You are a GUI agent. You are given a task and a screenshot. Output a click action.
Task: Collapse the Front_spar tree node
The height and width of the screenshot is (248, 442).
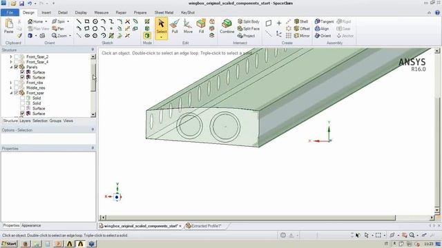point(11,93)
